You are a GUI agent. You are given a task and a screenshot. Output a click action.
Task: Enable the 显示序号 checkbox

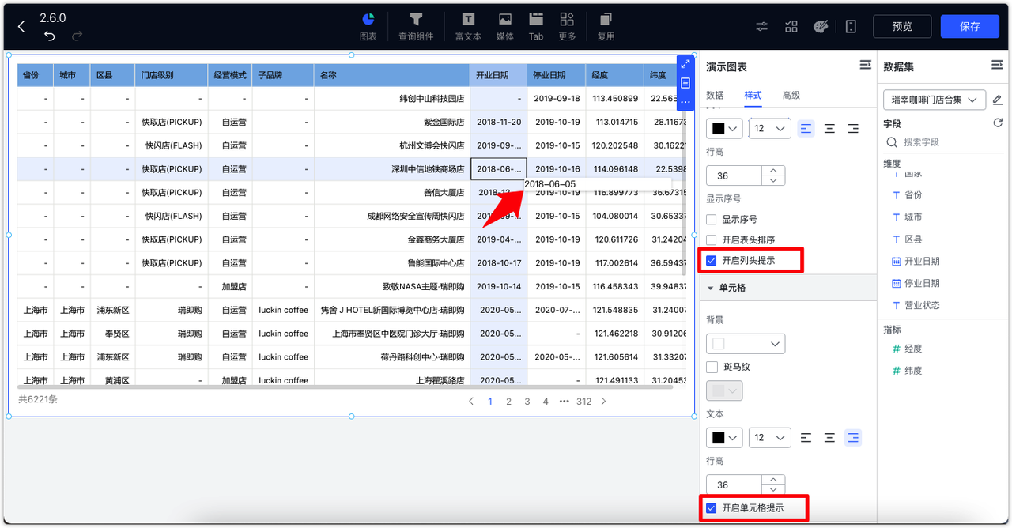tap(710, 221)
